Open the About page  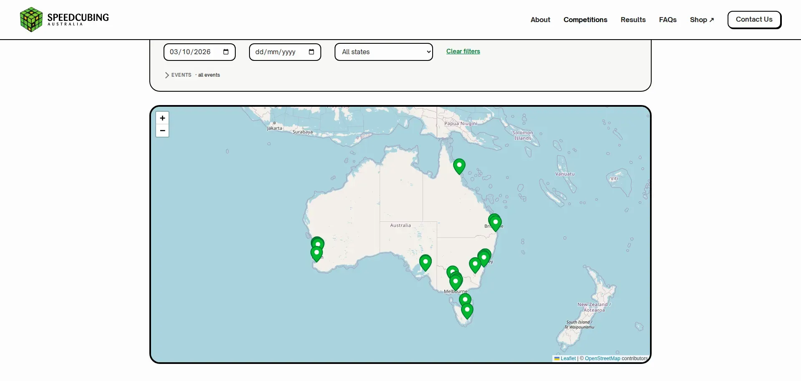point(540,20)
